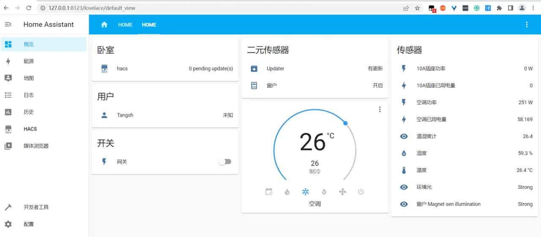The height and width of the screenshot is (237, 541).
Task: Open the Chrome three-dot menu
Action: point(533,8)
